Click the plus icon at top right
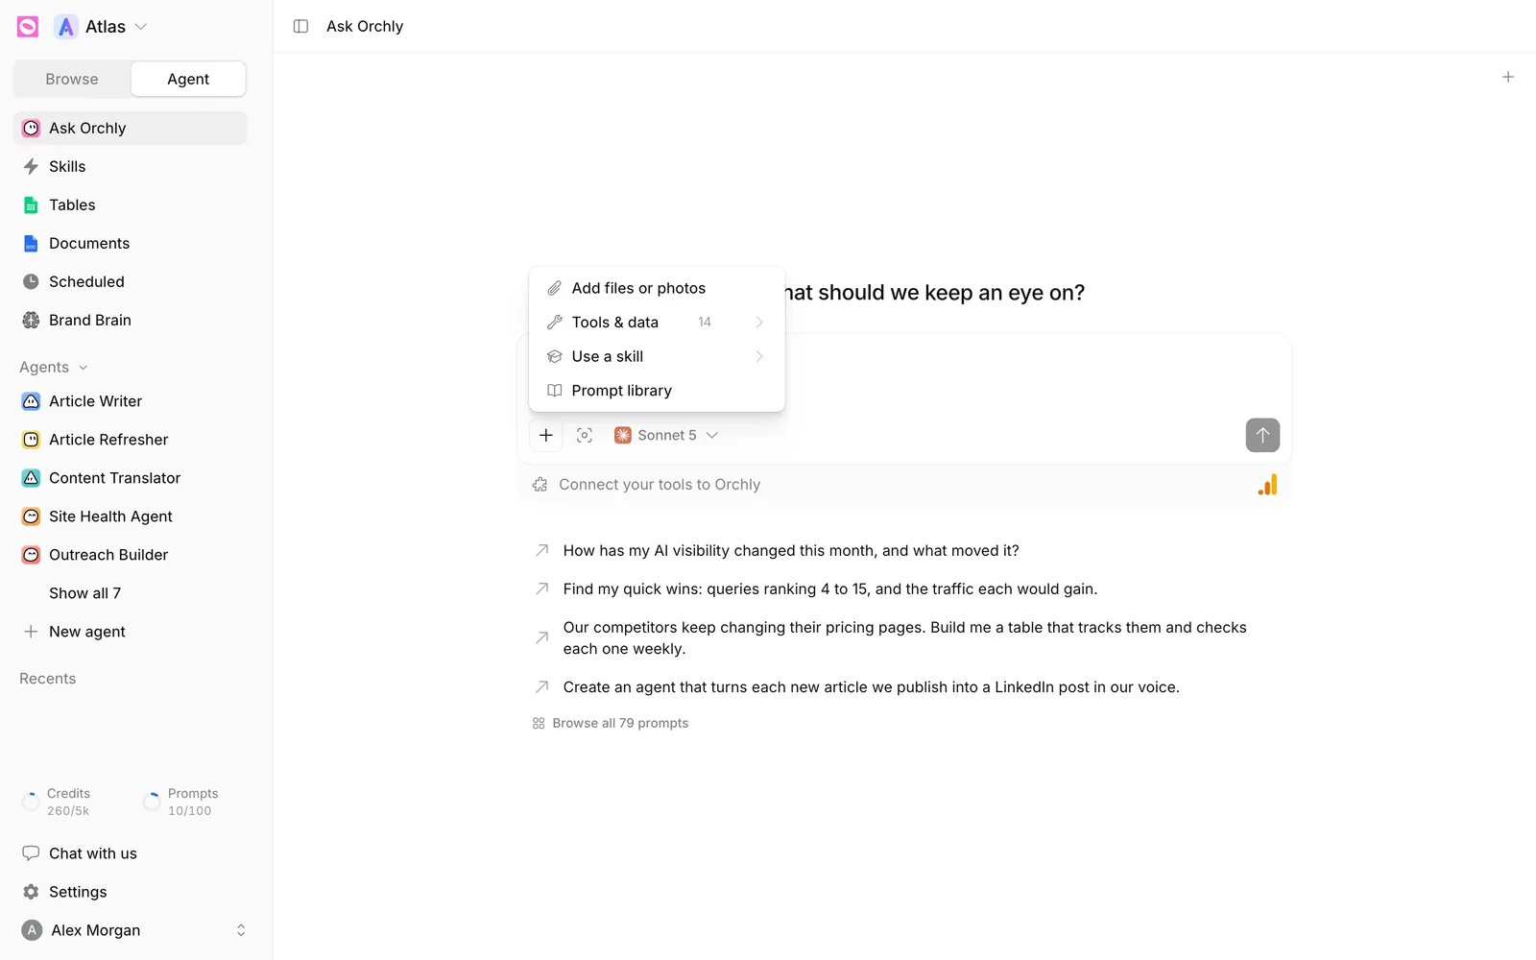This screenshot has width=1536, height=960. (1508, 77)
